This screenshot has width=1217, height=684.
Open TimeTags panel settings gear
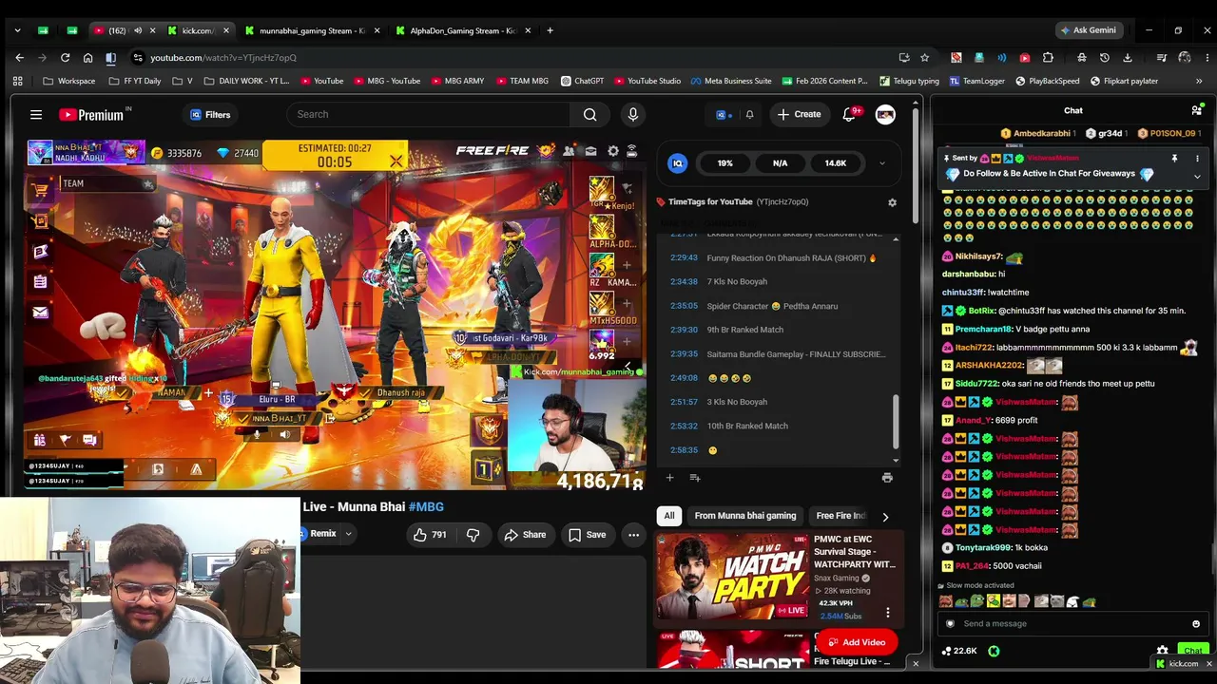click(x=892, y=202)
